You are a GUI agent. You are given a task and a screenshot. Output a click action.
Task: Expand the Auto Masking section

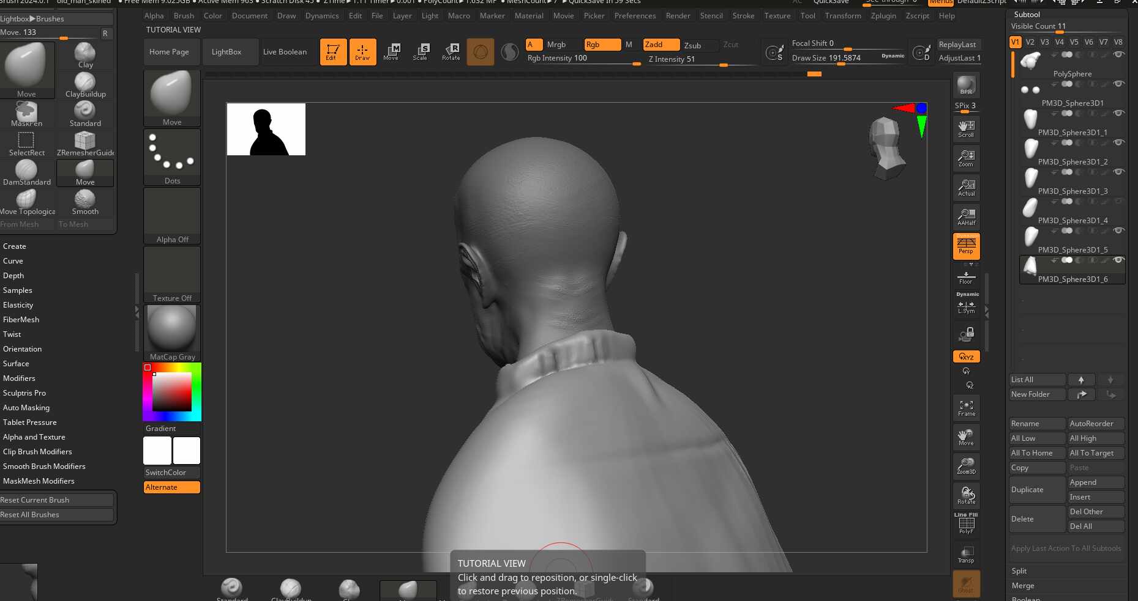pos(26,408)
